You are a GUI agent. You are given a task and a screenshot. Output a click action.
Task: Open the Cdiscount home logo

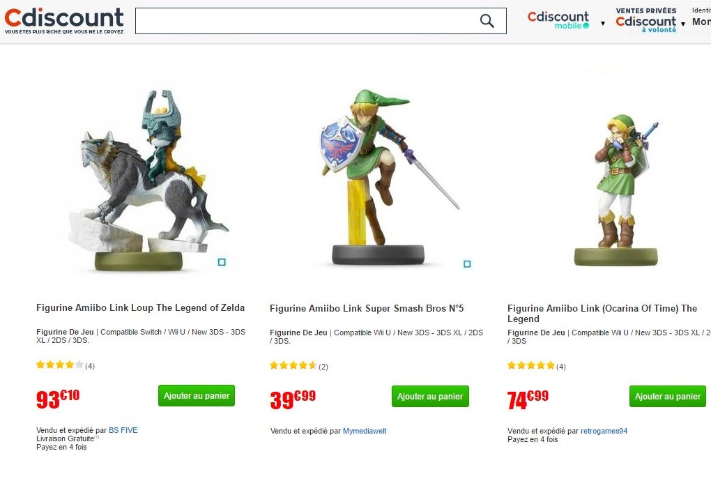point(64,21)
